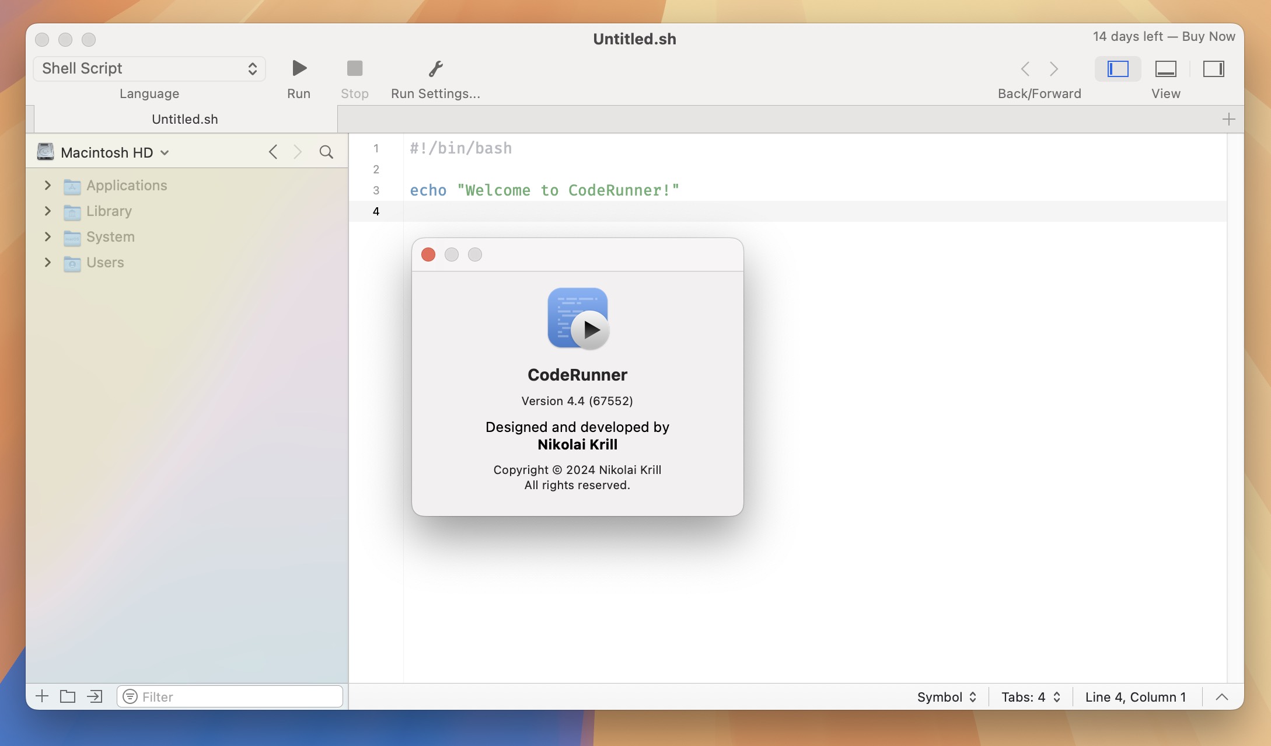
Task: Open the Language selector dropdown
Action: [148, 68]
